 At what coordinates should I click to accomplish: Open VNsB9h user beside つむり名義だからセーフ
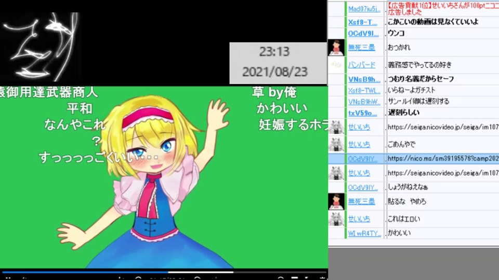(364, 79)
